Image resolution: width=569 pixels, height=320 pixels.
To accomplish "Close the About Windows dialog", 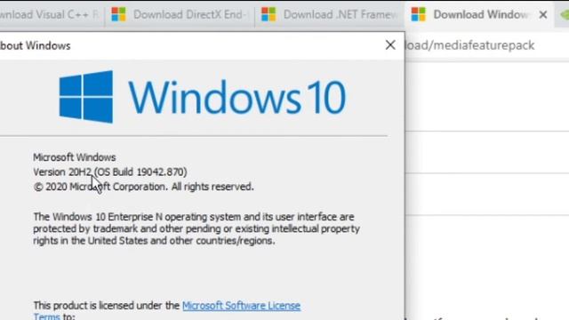I will (390, 45).
